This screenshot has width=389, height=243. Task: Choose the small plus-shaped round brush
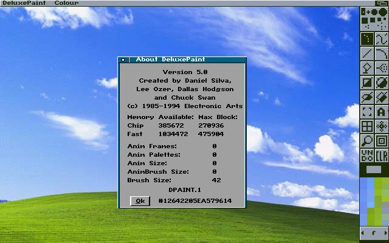368,12
